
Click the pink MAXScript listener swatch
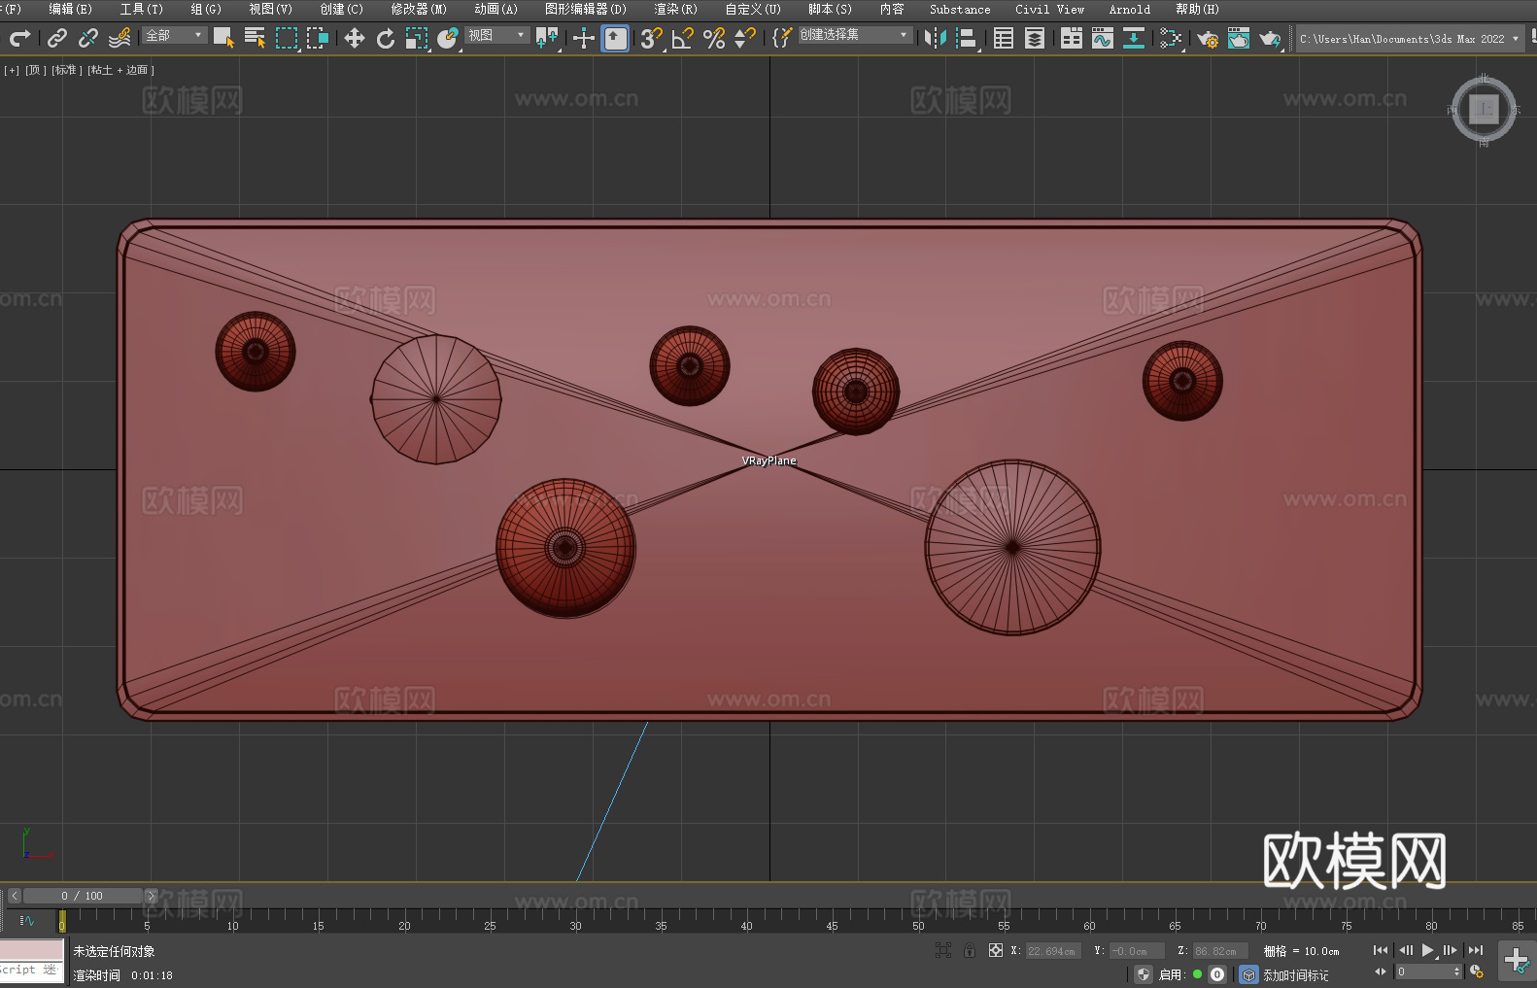click(x=31, y=950)
